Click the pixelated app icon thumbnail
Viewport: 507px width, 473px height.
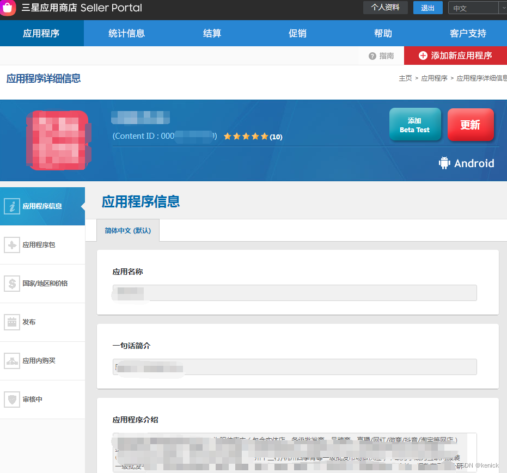point(59,140)
